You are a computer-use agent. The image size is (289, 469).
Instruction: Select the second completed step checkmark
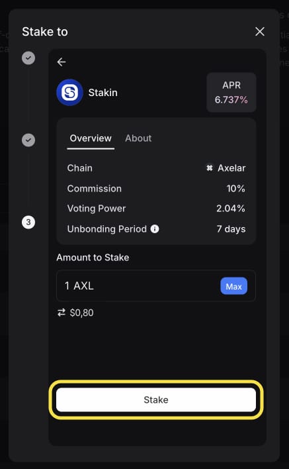click(x=28, y=140)
